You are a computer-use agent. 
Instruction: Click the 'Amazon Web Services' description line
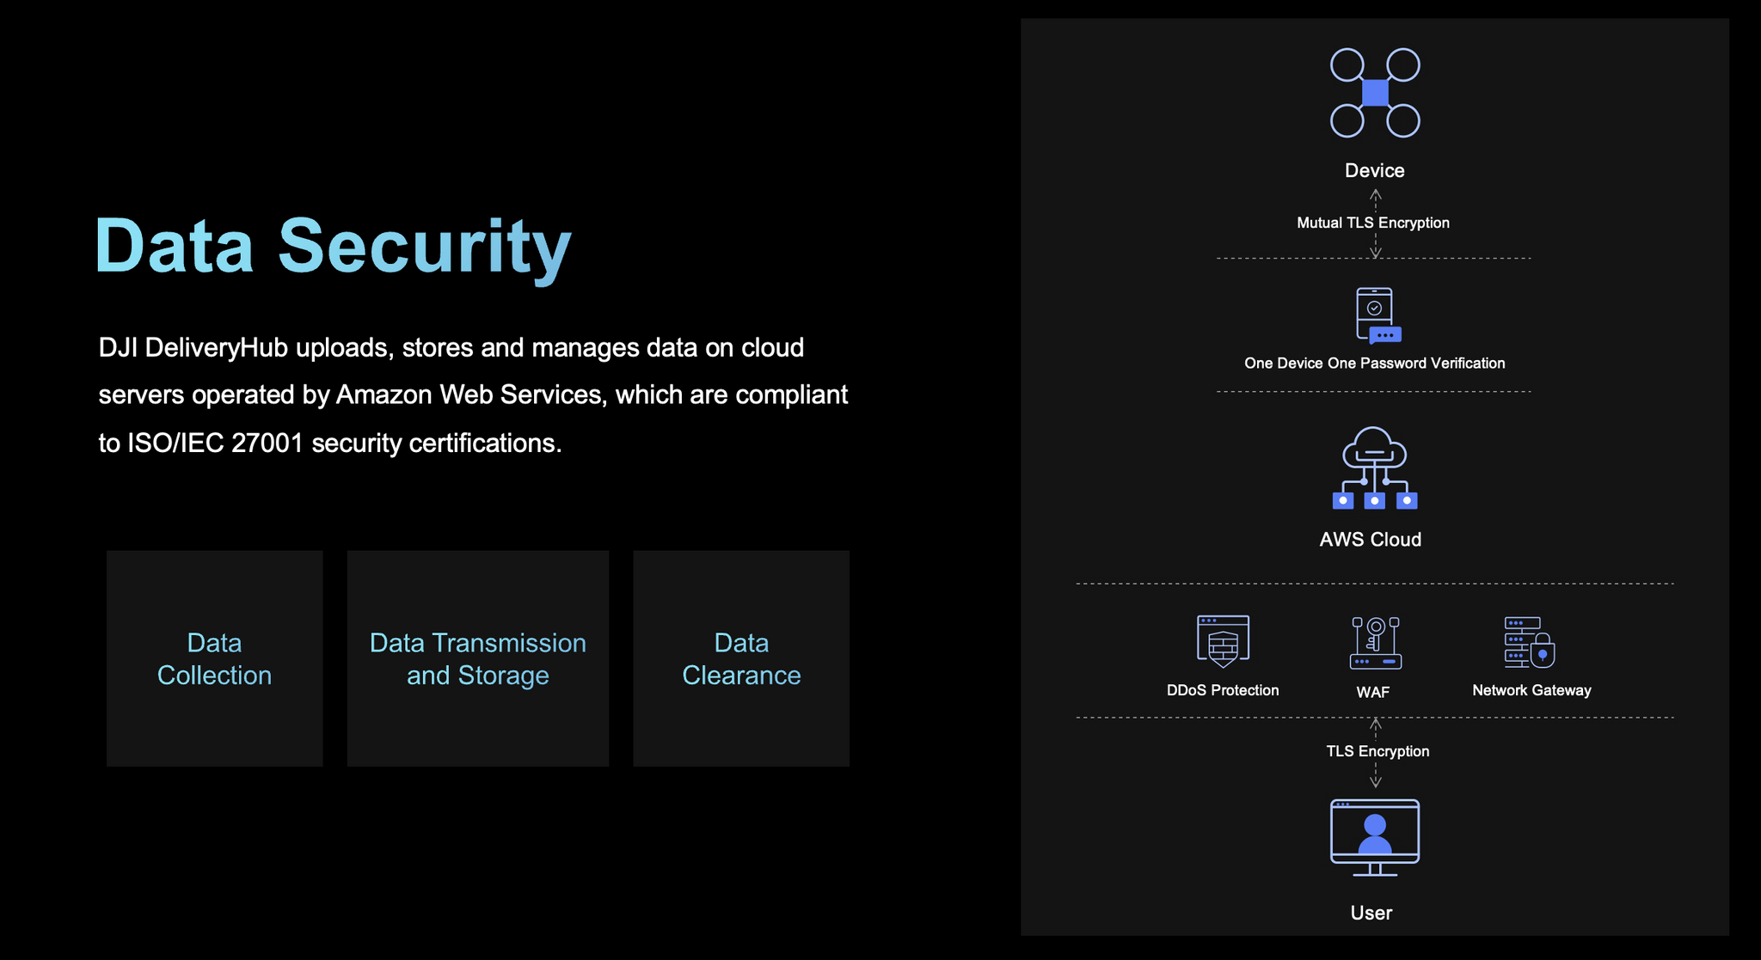(473, 395)
